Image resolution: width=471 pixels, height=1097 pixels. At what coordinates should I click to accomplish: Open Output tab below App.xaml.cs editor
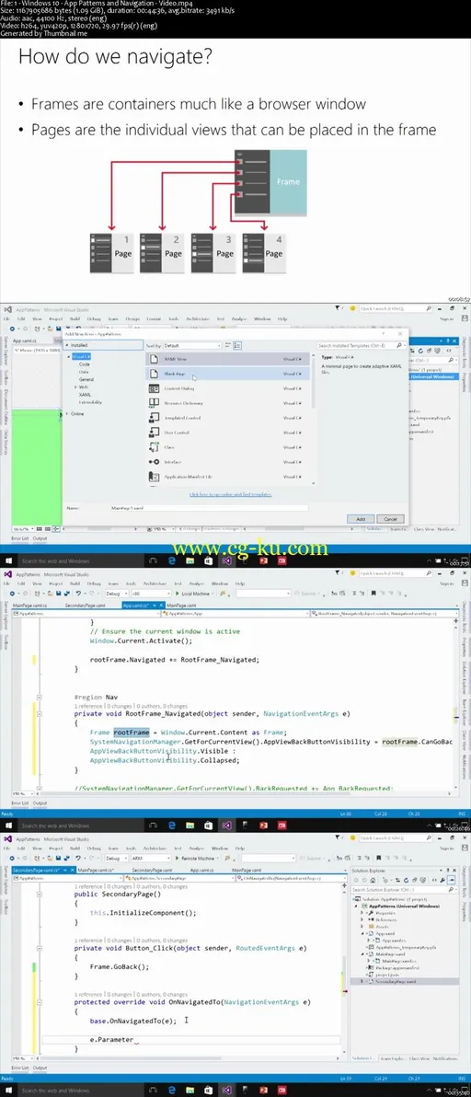click(40, 803)
